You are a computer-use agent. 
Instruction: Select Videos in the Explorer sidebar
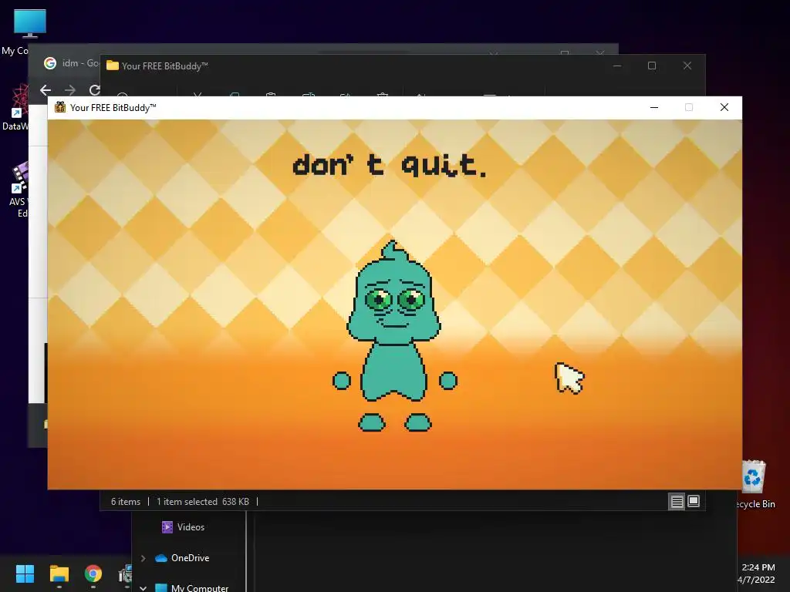[182, 527]
